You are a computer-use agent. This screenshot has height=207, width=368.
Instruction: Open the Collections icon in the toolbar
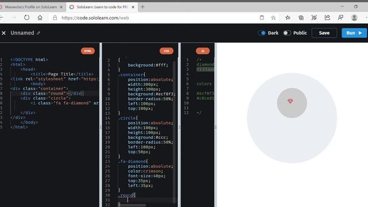(301, 18)
